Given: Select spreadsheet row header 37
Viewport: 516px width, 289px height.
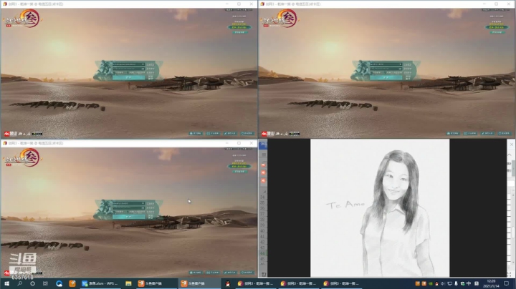Looking at the screenshot, I should (x=262, y=214).
